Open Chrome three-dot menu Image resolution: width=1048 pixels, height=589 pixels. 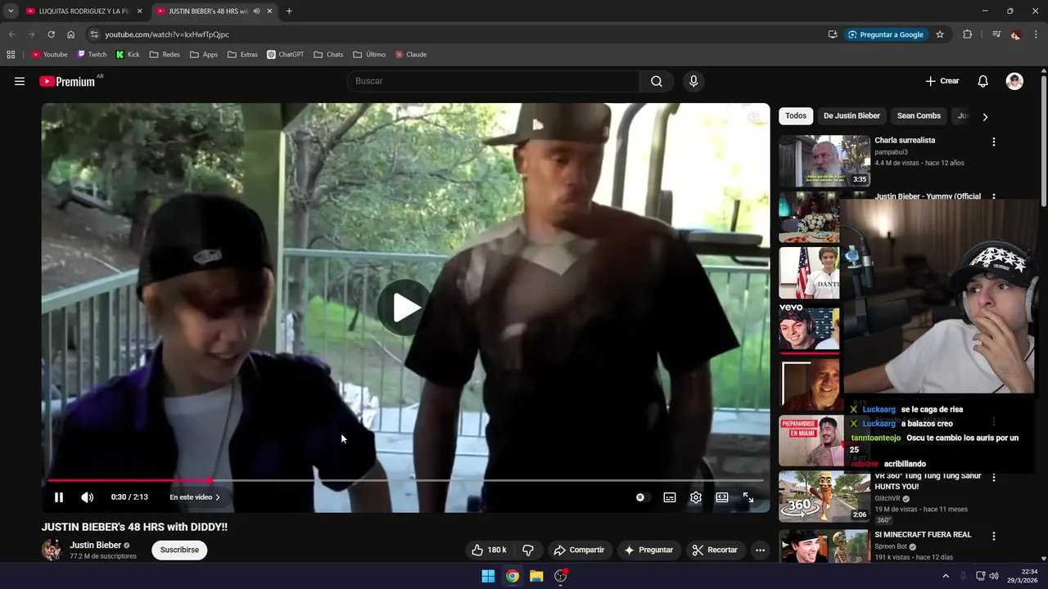click(x=1036, y=34)
